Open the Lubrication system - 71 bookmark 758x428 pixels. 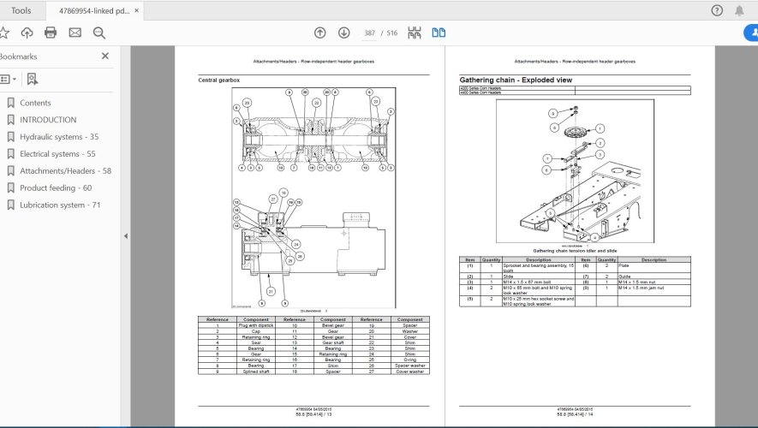[60, 205]
